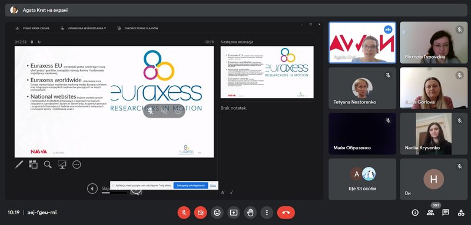Restart the presentation timer

(x=39, y=42)
